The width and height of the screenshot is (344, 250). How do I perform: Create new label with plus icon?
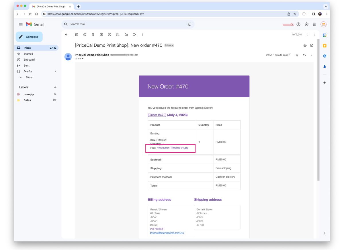pos(55,87)
